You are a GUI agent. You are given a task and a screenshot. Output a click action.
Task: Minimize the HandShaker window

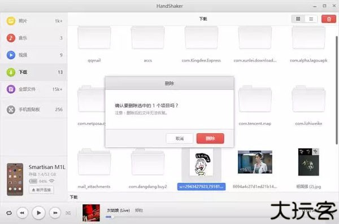pos(315,6)
